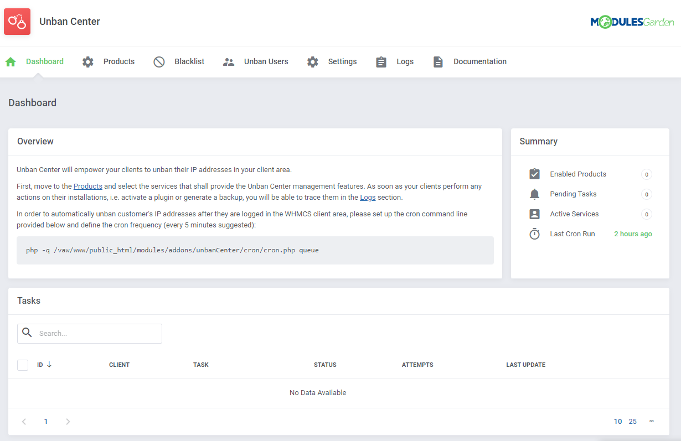The image size is (681, 441).
Task: Click the Dashboard home icon
Action: (x=11, y=62)
